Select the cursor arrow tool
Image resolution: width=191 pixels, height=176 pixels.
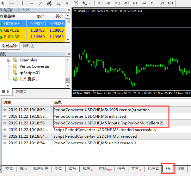3,3
